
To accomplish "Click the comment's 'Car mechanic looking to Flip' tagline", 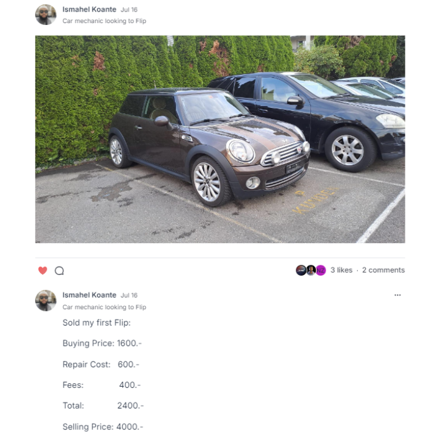I will [104, 307].
